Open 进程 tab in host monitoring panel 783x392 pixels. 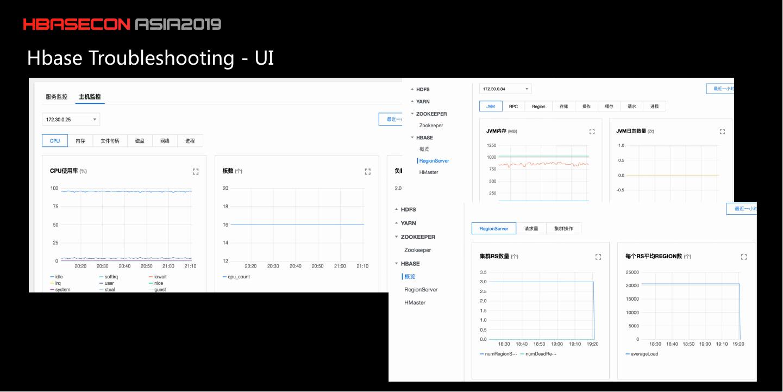click(x=190, y=141)
